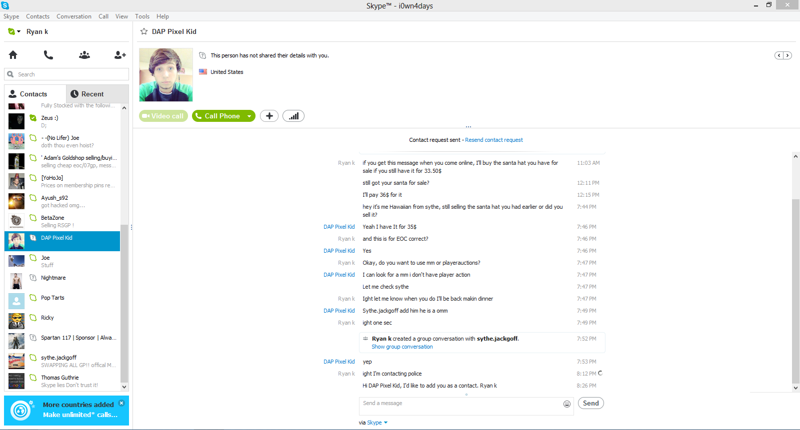Click United States flag icon
This screenshot has height=430, width=800.
[203, 72]
